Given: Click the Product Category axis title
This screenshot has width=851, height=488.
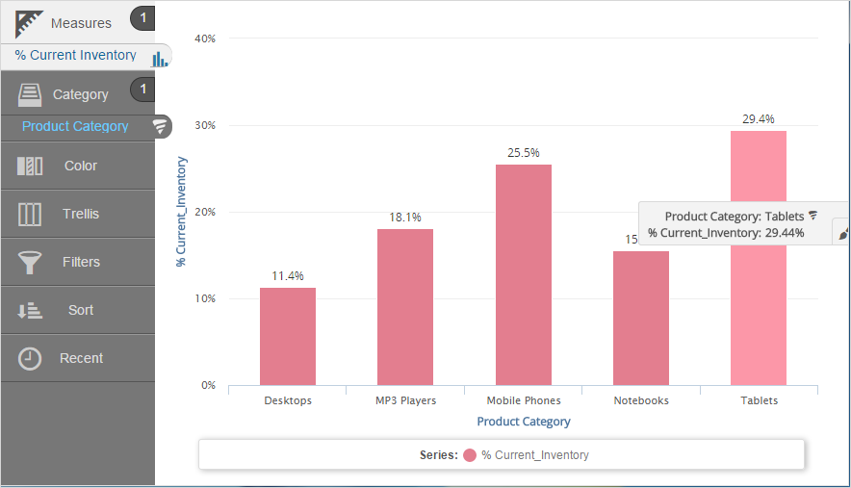Looking at the screenshot, I should click(524, 422).
